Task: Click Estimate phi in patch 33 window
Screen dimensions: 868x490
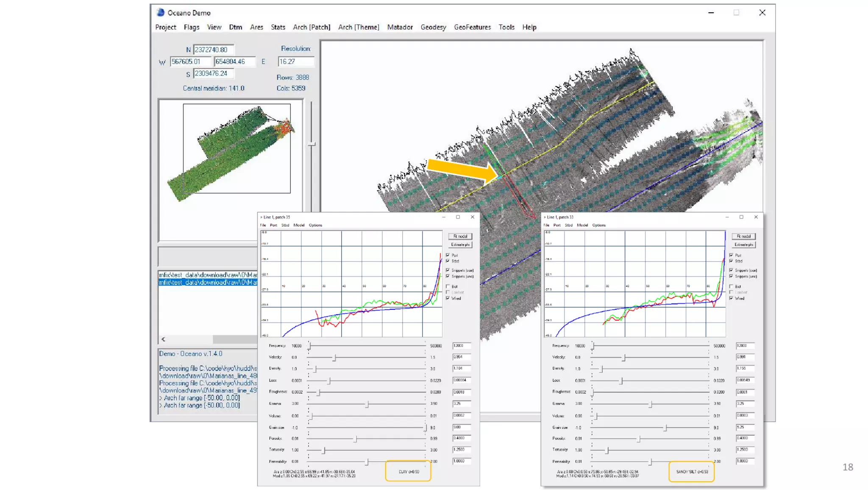Action: tap(743, 245)
